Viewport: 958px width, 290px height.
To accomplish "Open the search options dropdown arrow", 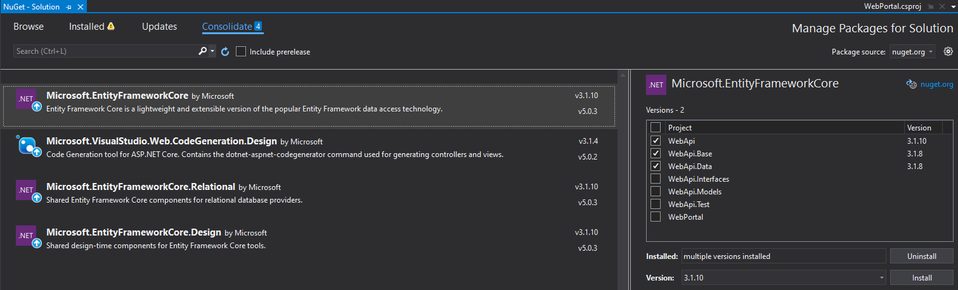I will (x=213, y=51).
